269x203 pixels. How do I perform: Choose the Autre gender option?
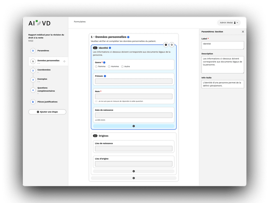pos(122,66)
